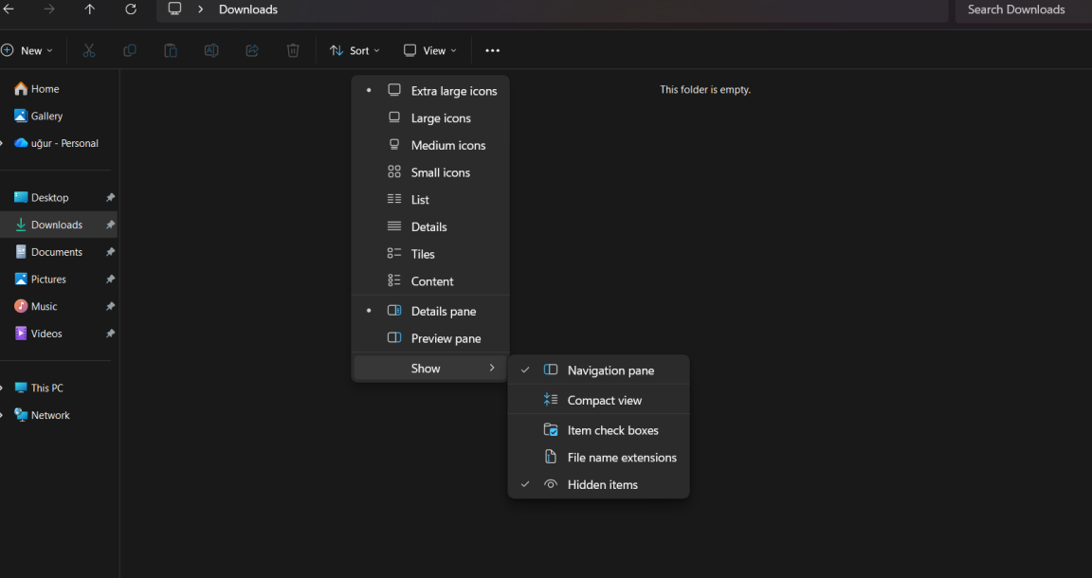
Task: Click the Delete icon in the toolbar
Action: pos(292,50)
